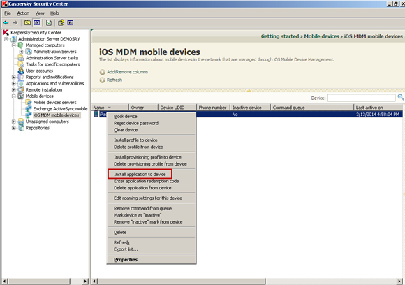
Task: Open the Help menu
Action: [54, 13]
